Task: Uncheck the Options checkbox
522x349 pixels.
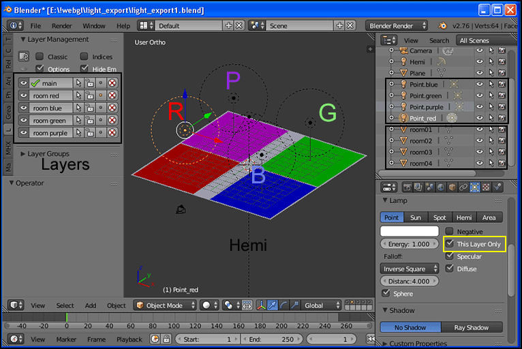Action: (x=40, y=68)
